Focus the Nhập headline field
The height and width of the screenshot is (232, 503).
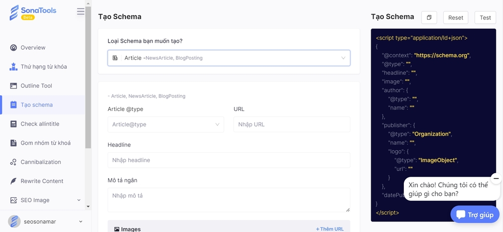tap(229, 160)
